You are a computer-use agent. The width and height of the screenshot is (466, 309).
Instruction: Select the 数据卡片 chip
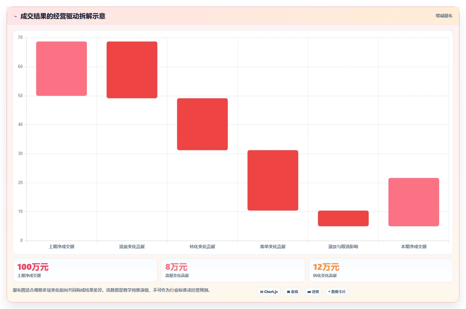click(x=337, y=292)
